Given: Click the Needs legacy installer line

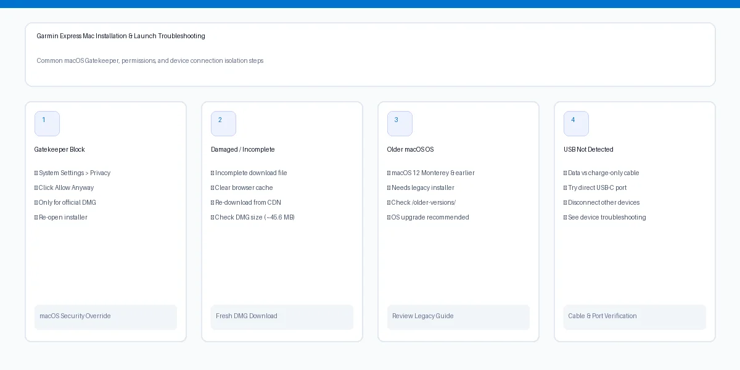Looking at the screenshot, I should [421, 188].
